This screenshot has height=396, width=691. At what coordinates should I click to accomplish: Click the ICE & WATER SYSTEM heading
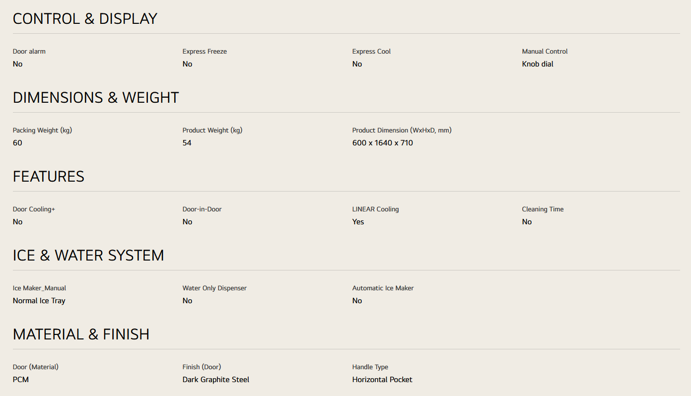click(88, 256)
